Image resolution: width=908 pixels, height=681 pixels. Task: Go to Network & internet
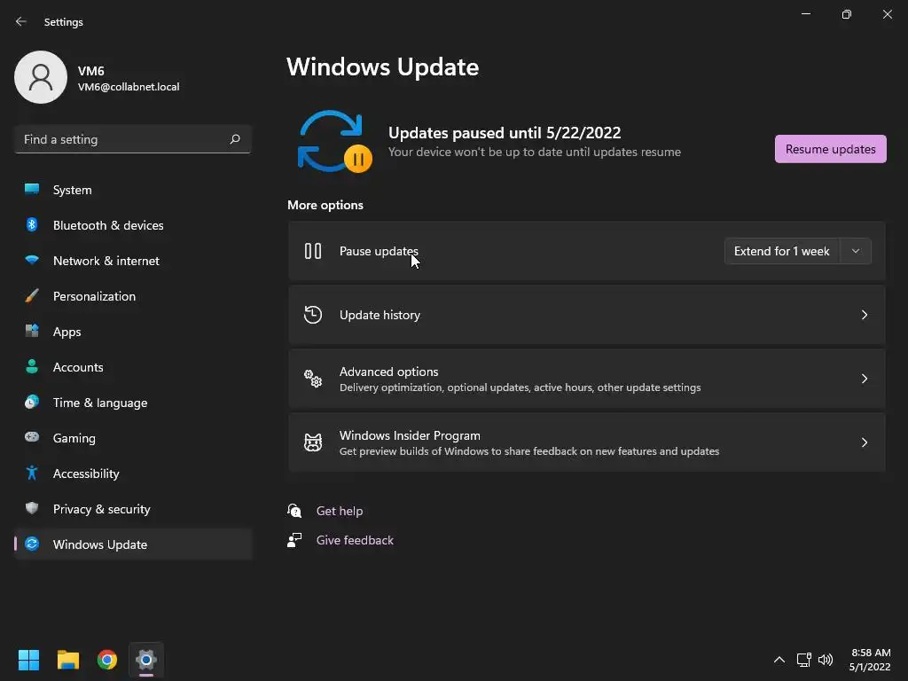133,261
